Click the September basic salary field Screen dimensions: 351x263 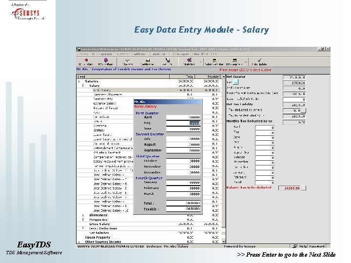pos(183,150)
